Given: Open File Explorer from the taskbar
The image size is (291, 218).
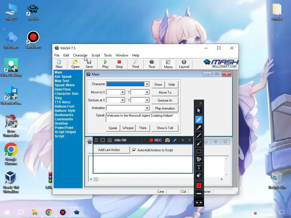Looking at the screenshot, I should [35, 212].
